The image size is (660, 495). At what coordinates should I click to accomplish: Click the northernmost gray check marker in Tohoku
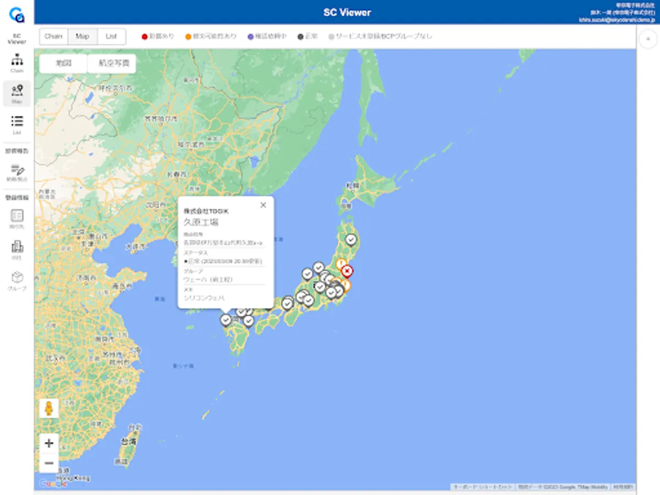click(351, 240)
